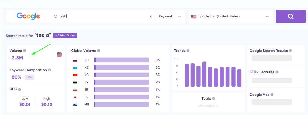Click the HIGH competition badge

pos(29,77)
